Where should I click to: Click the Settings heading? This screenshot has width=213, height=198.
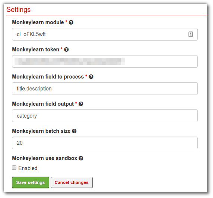(19, 10)
